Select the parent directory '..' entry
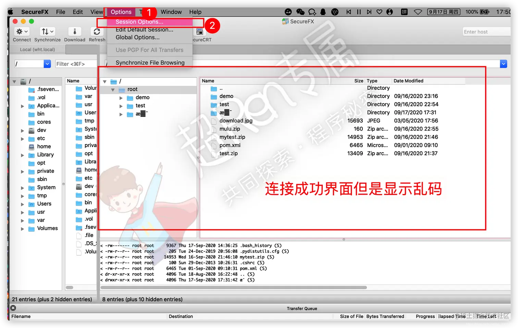Screen dimensions: 518x328 tap(221, 88)
